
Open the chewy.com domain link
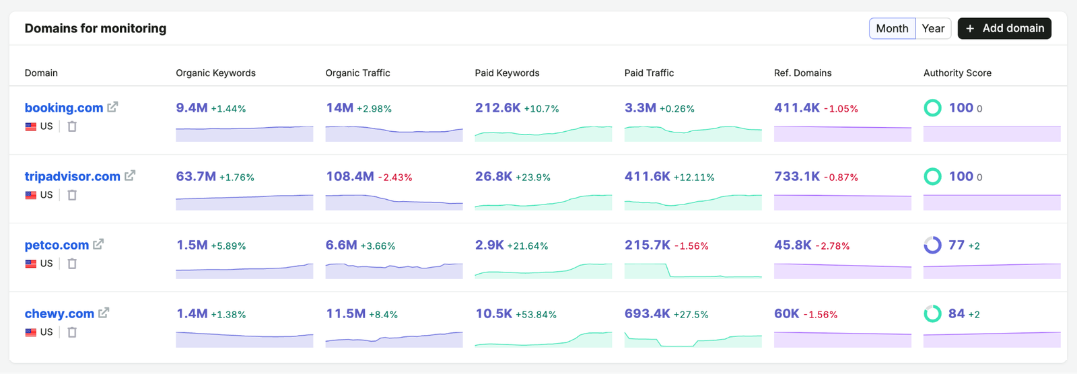pos(59,313)
